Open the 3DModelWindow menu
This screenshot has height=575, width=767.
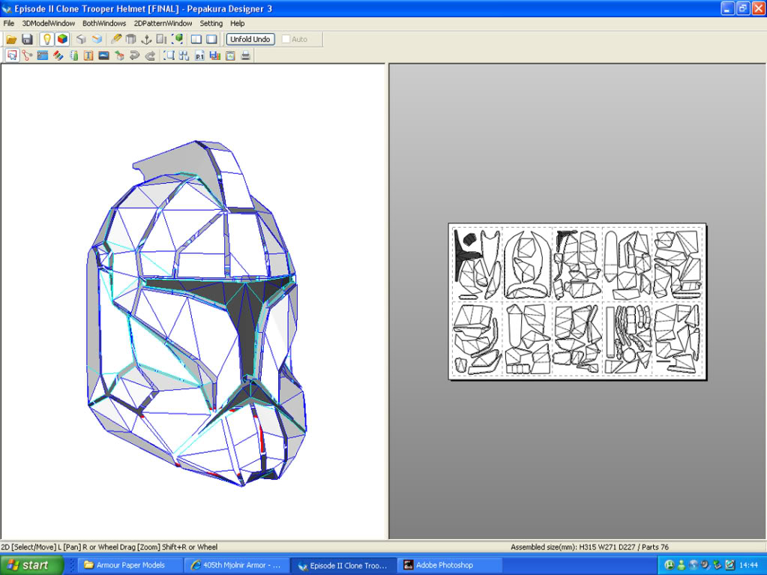(49, 23)
